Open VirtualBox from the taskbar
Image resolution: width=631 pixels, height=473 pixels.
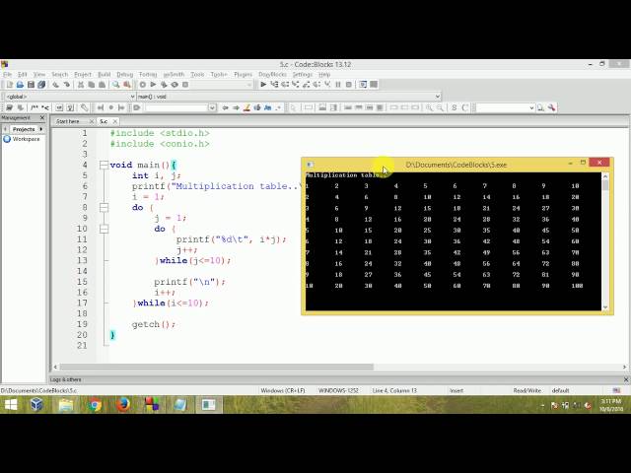pos(36,405)
